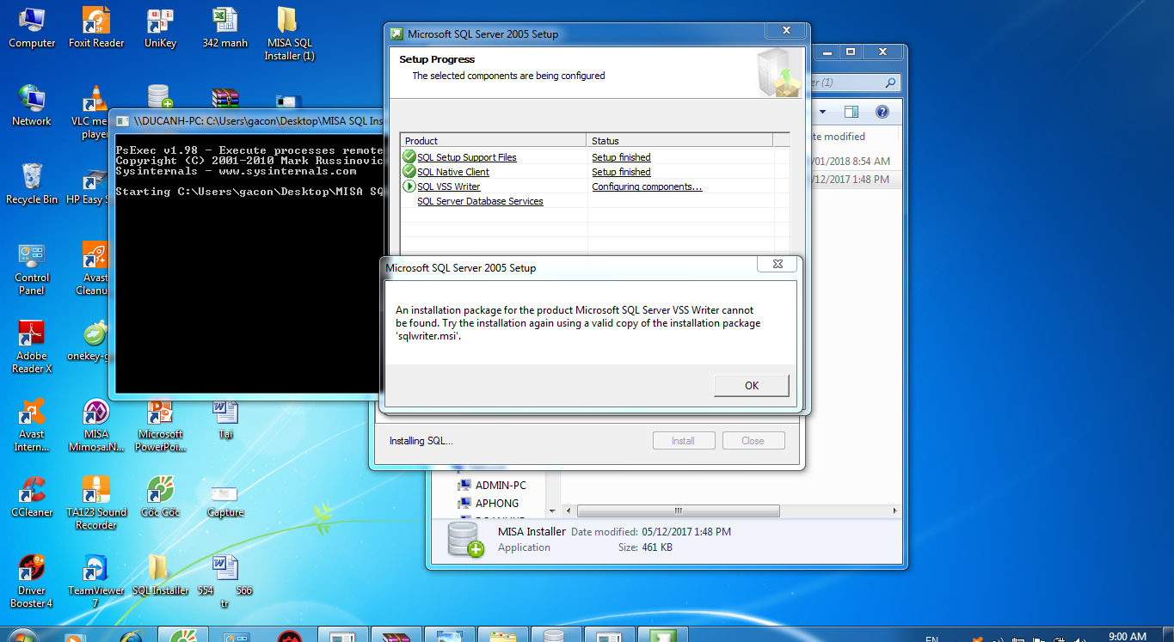
Task: Select the 'SQL Installer' desktop folder
Action: 160,575
